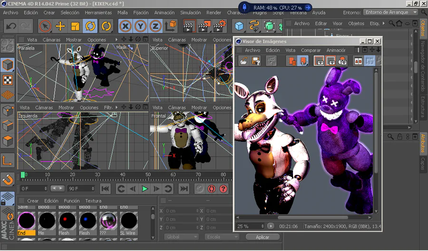Select Model mode cube icon
The width and height of the screenshot is (428, 251).
click(x=8, y=65)
